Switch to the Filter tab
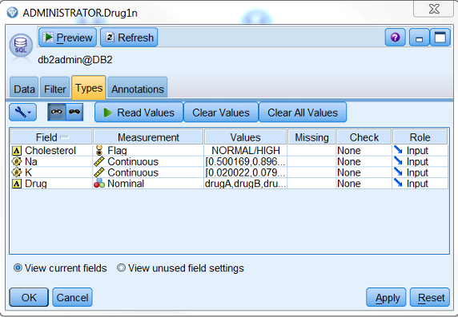458x317 pixels. click(55, 87)
